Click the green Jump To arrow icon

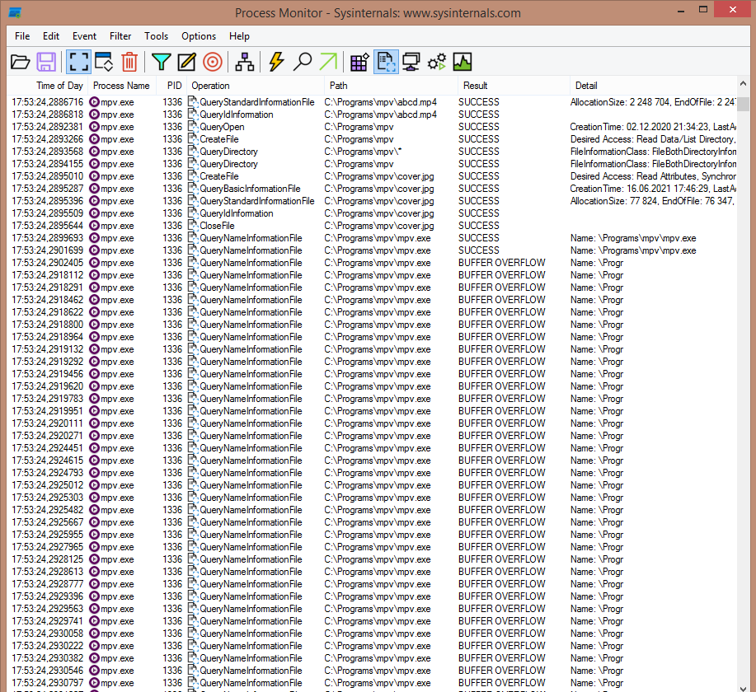tap(328, 62)
